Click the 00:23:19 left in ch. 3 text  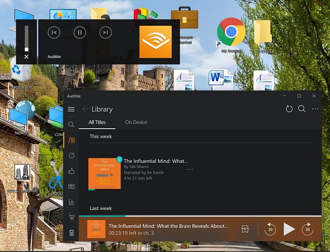(x=131, y=233)
